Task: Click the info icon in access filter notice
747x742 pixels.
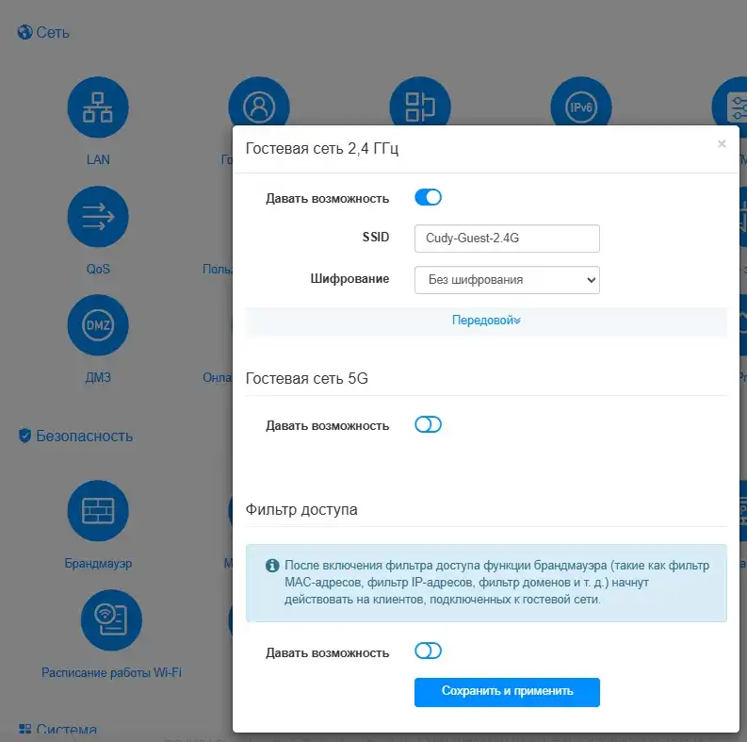Action: point(272,566)
